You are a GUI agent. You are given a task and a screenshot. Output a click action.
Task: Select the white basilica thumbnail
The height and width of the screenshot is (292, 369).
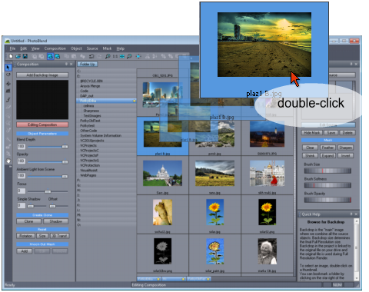pyautogui.click(x=162, y=173)
